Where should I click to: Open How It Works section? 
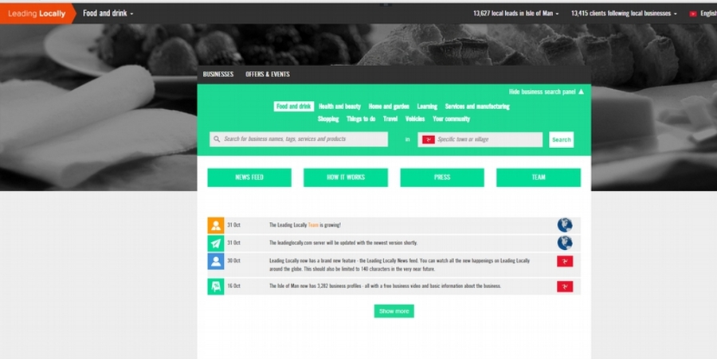(x=346, y=178)
